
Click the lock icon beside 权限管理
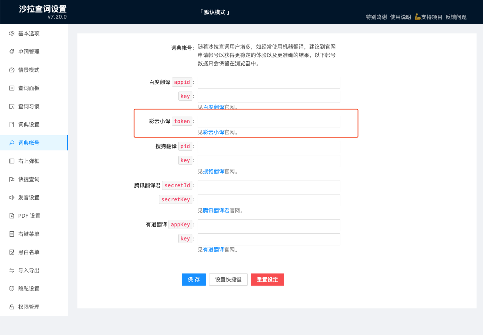pyautogui.click(x=12, y=307)
